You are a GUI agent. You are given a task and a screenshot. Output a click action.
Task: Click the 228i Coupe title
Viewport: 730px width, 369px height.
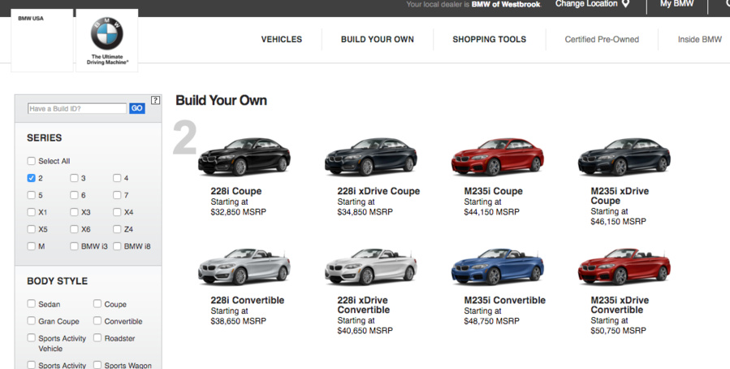point(236,191)
